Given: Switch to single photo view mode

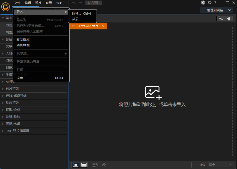Looking at the screenshot, I should click(76, 165).
